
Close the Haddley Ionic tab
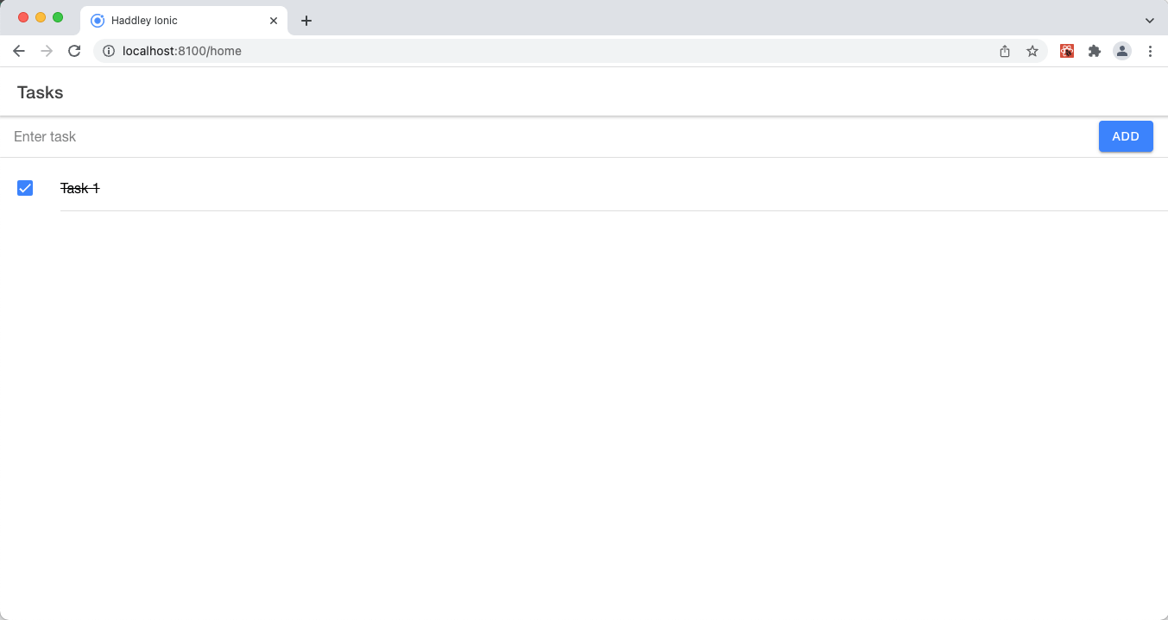(x=274, y=20)
